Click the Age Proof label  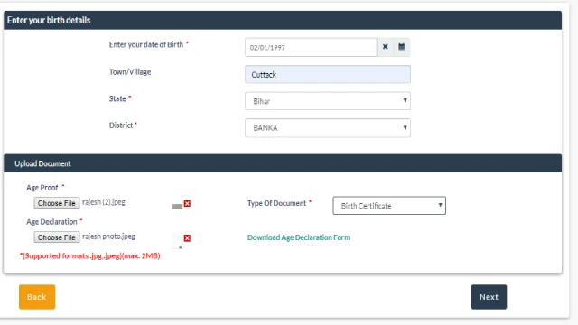click(42, 188)
